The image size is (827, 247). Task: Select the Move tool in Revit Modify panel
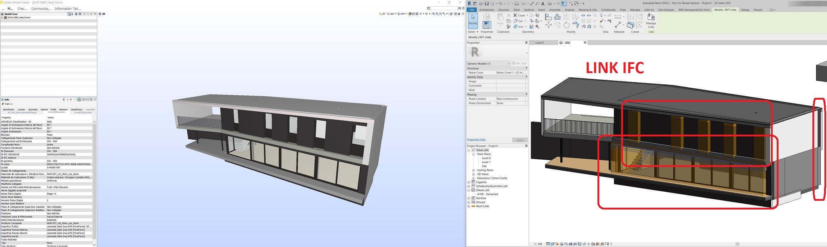548,25
